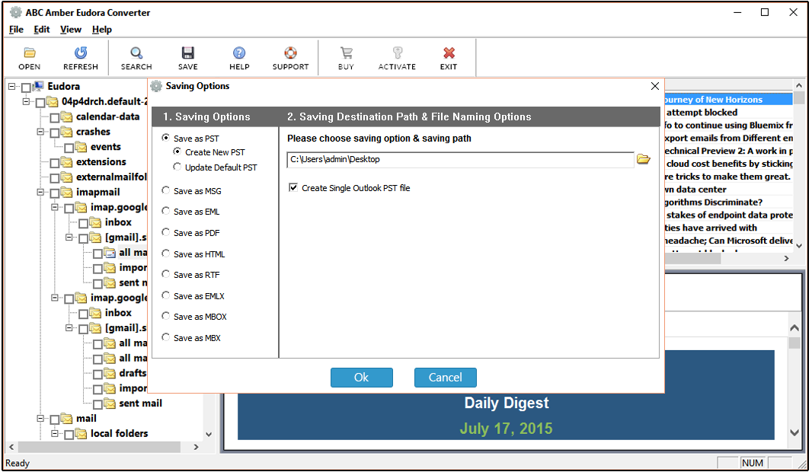
Task: Click the NUM status bar indicator
Action: (x=753, y=463)
